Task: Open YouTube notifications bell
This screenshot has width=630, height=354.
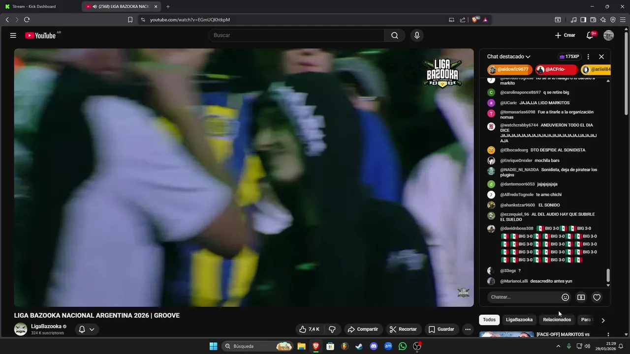Action: point(590,35)
